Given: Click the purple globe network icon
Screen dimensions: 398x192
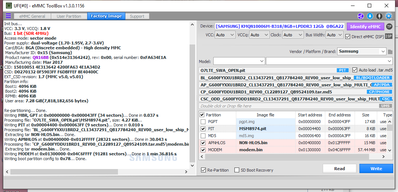Looking at the screenshot, I should tap(361, 16).
